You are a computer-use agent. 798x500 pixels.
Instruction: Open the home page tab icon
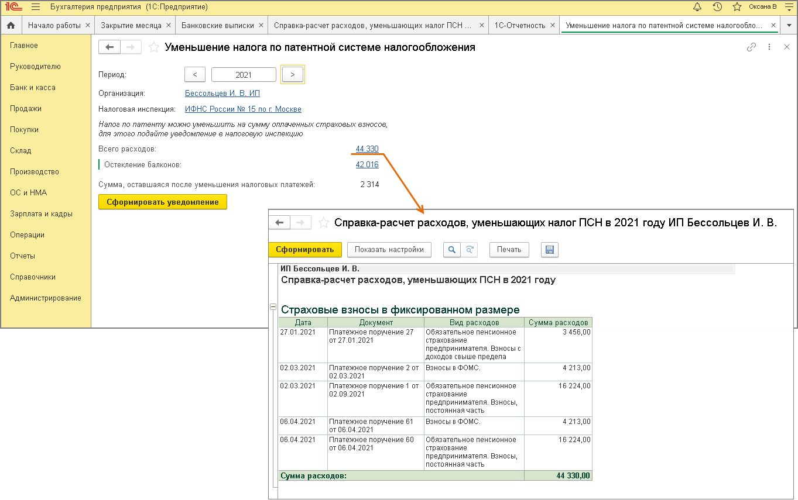click(x=11, y=26)
